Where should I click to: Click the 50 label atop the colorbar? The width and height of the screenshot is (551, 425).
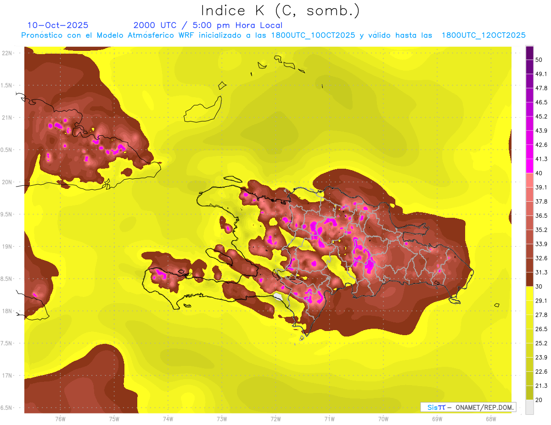539,60
